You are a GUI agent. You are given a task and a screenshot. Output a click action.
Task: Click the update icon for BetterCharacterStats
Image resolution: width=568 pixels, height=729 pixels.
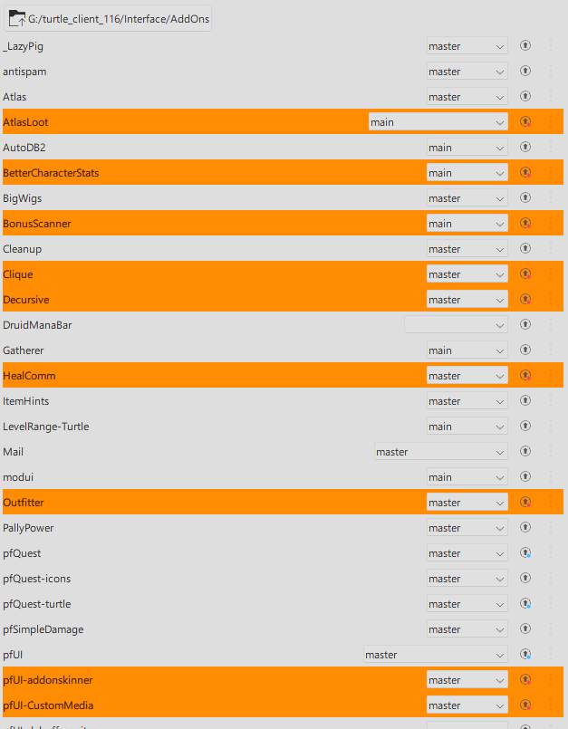click(525, 172)
